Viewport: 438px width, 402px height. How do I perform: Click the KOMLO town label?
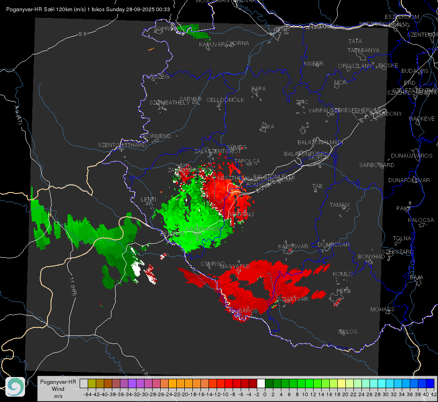click(343, 274)
